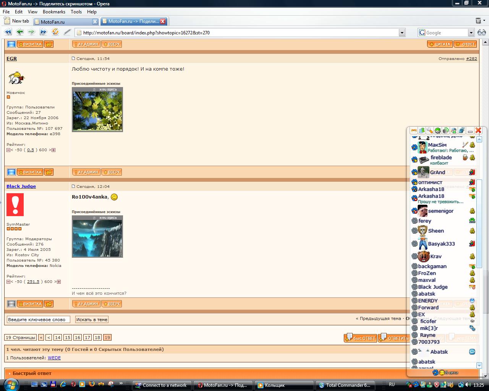Image resolution: width=489 pixels, height=391 pixels.
Task: Click the ОТВЕТ reply button at top
Action: 465,44
